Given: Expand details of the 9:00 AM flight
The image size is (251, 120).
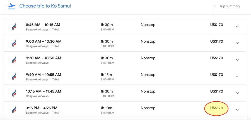Looking at the screenshot, I should tap(237, 43).
